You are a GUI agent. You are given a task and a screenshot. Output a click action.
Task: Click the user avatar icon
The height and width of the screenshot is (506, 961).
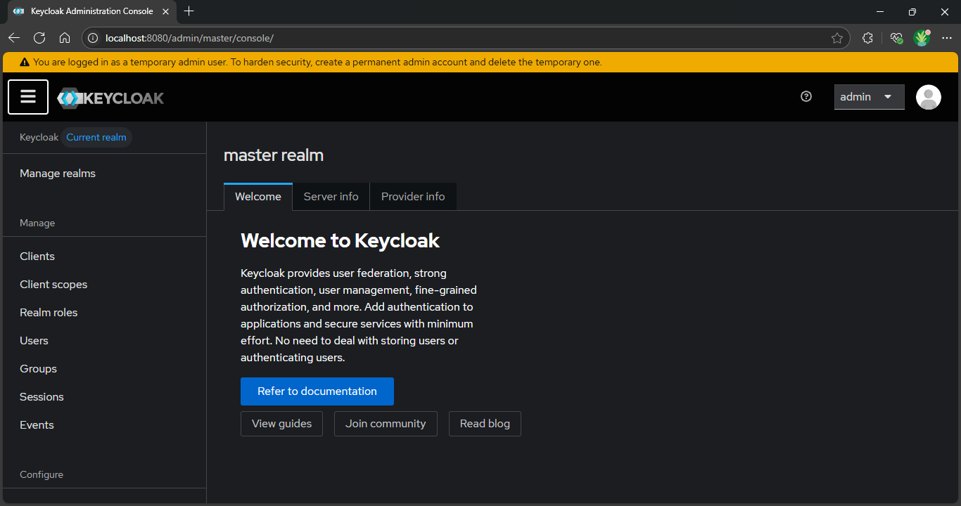click(928, 97)
